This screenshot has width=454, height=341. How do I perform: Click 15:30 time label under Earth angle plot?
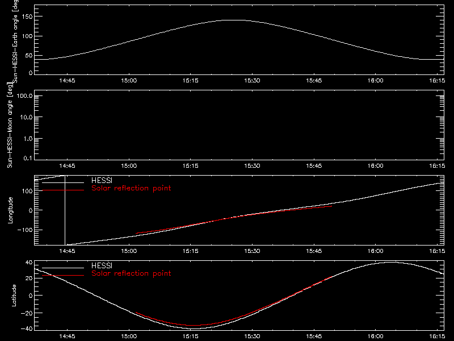tap(252, 81)
